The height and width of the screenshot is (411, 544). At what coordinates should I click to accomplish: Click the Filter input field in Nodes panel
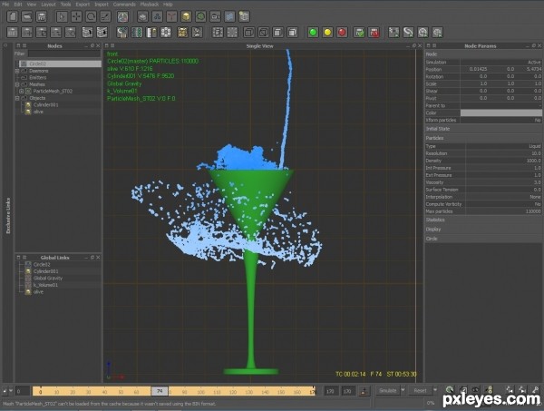tap(64, 54)
